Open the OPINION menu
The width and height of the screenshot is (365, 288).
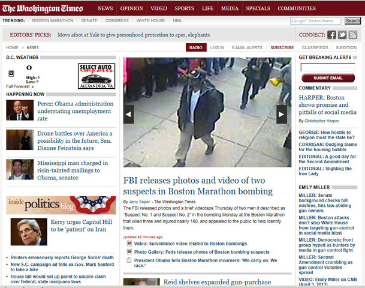click(x=131, y=8)
